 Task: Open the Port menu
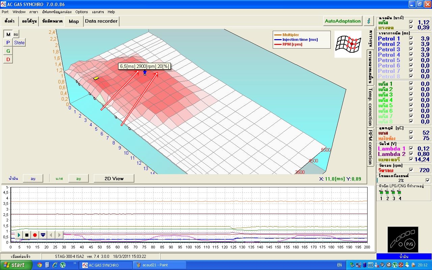click(x=5, y=12)
